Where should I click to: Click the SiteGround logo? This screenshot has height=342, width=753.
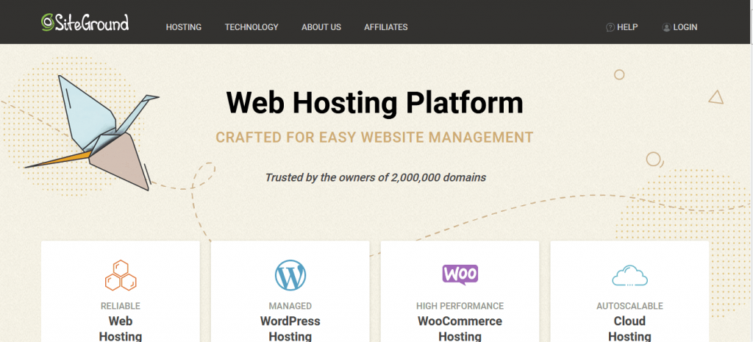(85, 23)
